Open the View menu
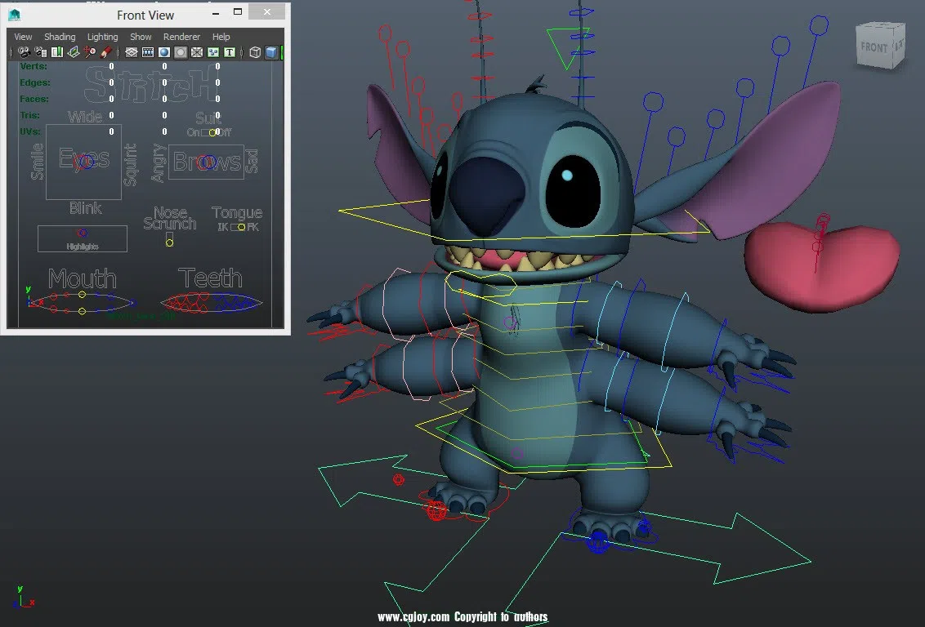This screenshot has height=627, width=925. pyautogui.click(x=23, y=37)
